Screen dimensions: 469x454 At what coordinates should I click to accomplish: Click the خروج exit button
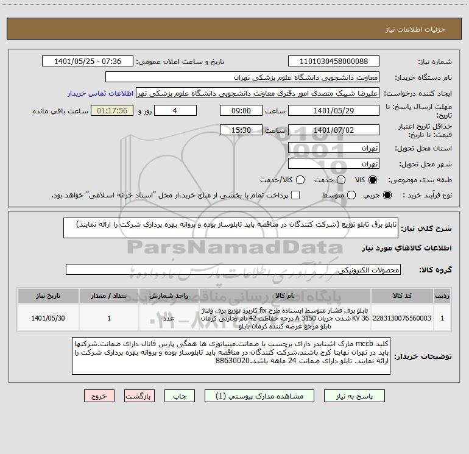99,396
